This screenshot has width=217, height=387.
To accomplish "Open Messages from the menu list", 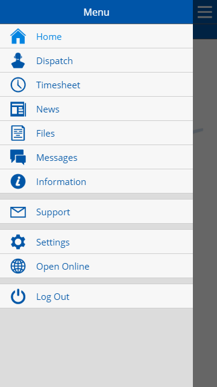I will pyautogui.click(x=96, y=157).
